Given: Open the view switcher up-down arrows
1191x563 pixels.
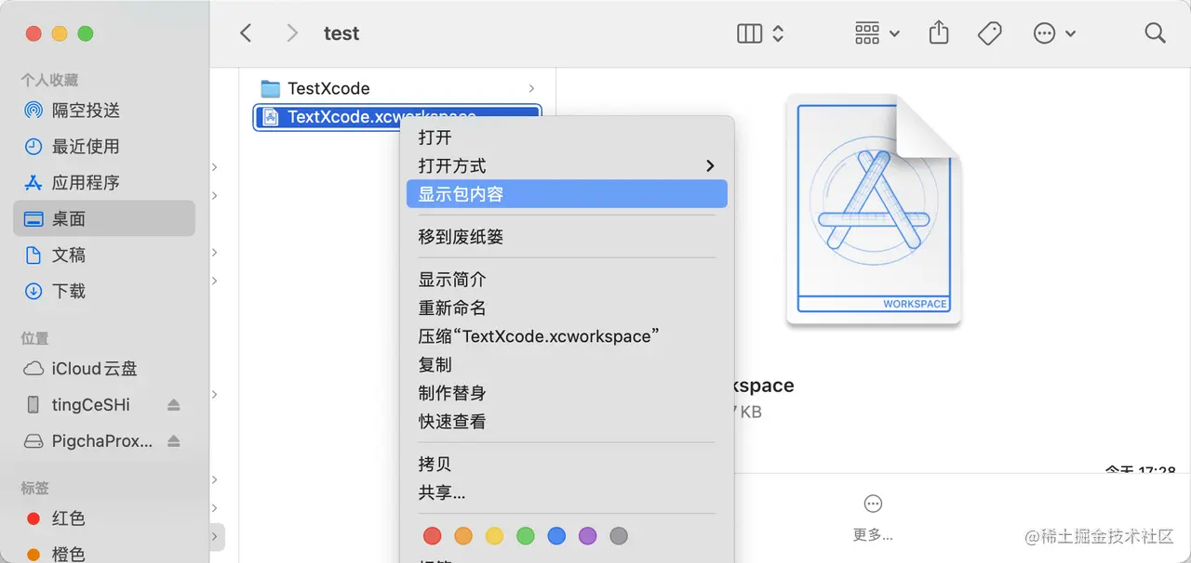Looking at the screenshot, I should [778, 33].
